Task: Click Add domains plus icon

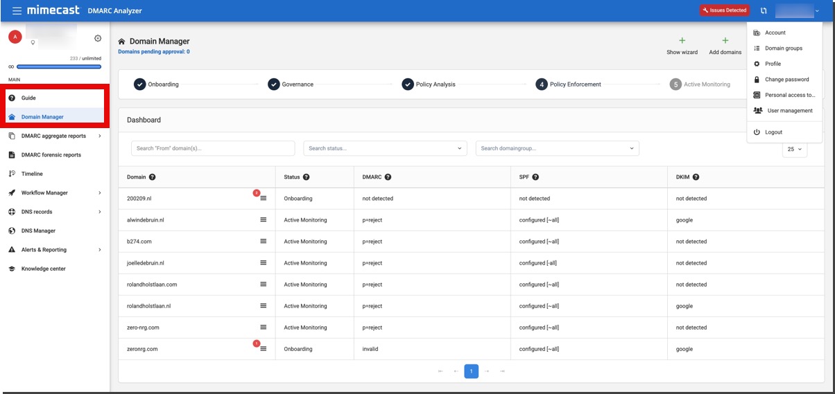Action: pyautogui.click(x=725, y=41)
